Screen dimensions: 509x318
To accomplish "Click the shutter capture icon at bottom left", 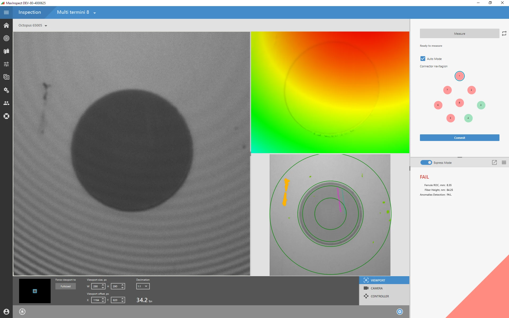I will coord(22,312).
